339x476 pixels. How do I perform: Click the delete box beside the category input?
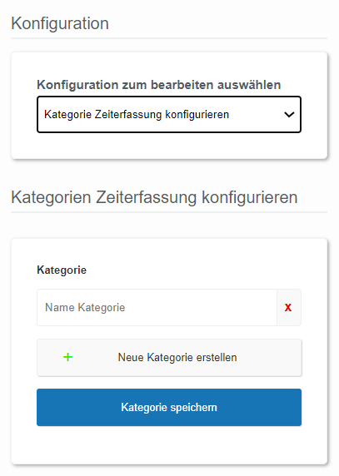point(289,308)
